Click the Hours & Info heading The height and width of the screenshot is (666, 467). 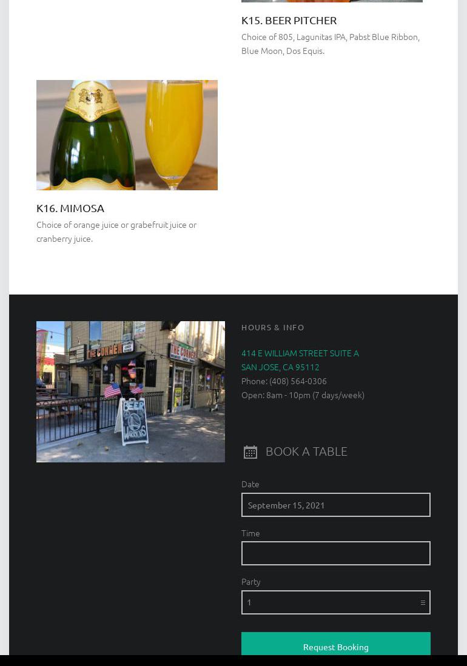273,327
